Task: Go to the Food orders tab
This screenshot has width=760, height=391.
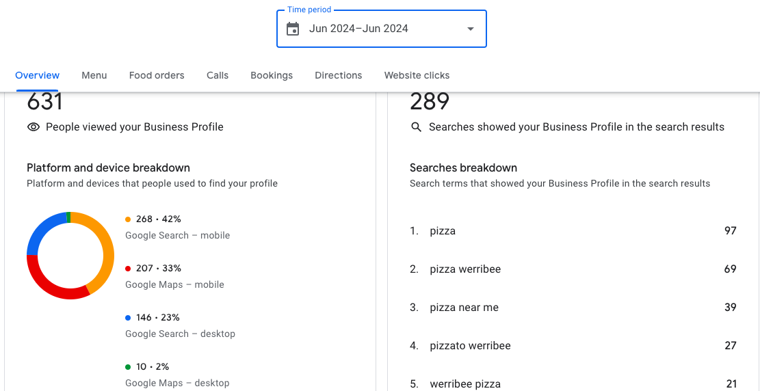Action: tap(157, 75)
